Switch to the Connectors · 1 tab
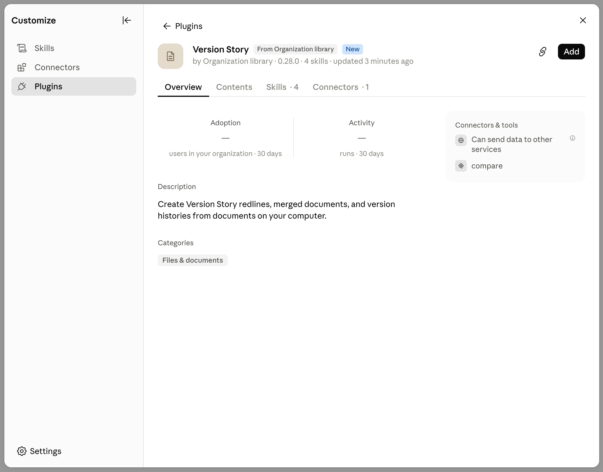The image size is (603, 472). (x=341, y=87)
